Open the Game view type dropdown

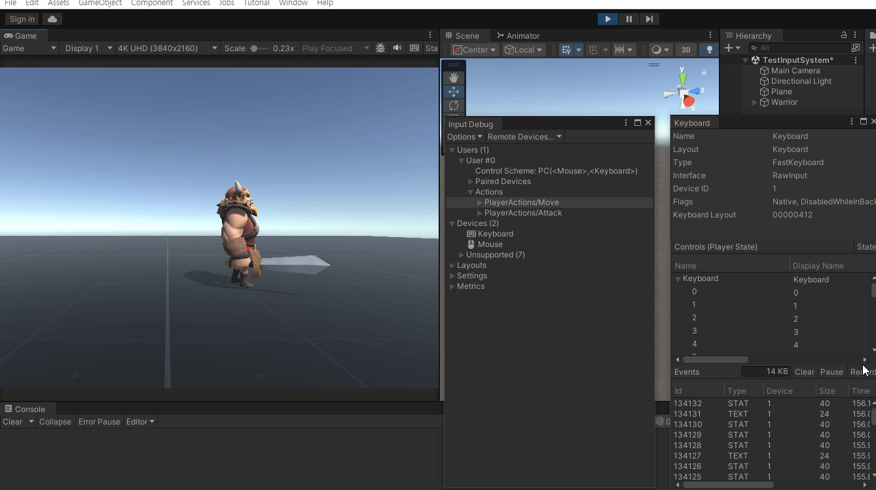point(29,48)
